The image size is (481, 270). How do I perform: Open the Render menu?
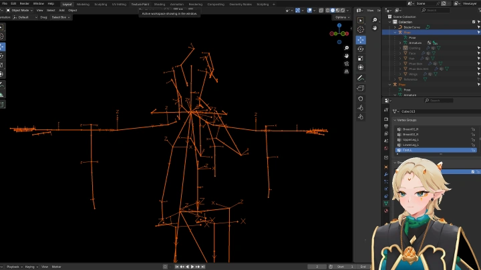point(24,4)
